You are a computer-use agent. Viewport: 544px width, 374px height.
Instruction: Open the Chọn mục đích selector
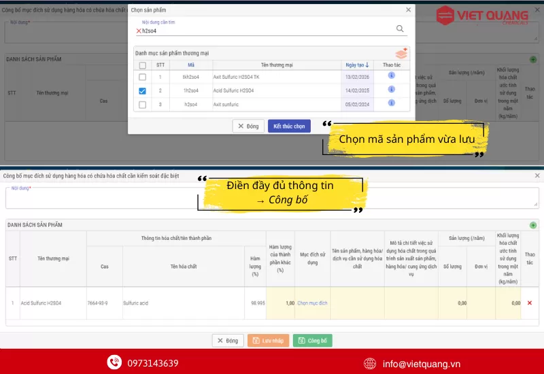pos(312,303)
